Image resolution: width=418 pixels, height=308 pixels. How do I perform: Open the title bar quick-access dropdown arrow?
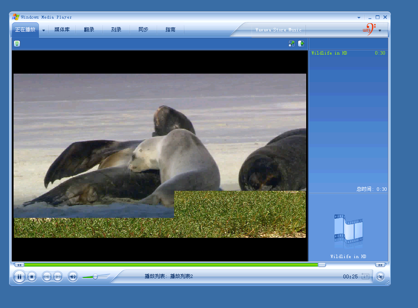click(359, 18)
